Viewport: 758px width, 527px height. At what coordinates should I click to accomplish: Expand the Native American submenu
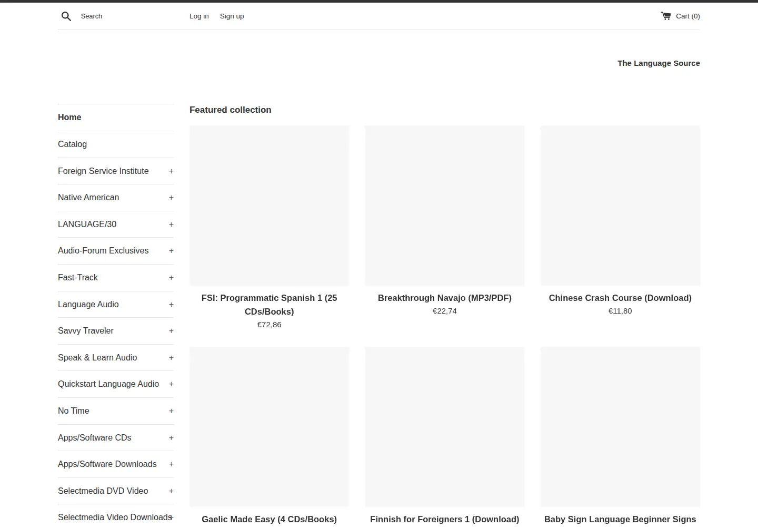tap(171, 198)
